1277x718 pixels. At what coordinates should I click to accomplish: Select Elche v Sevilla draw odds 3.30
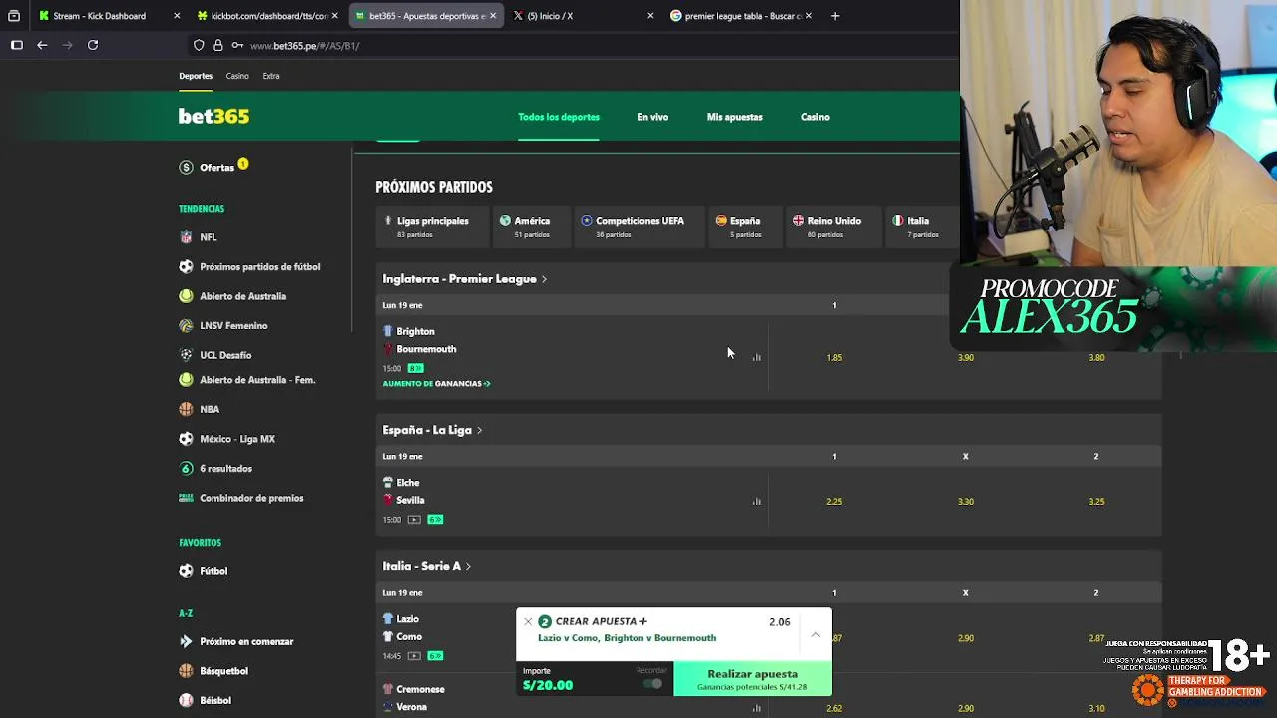click(x=965, y=501)
